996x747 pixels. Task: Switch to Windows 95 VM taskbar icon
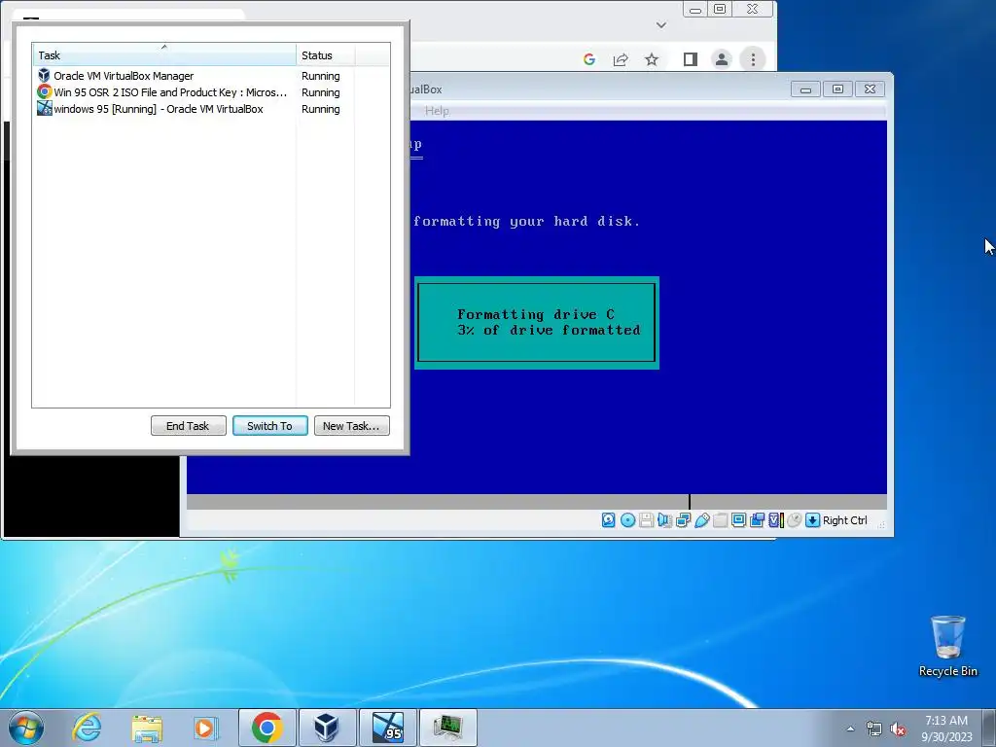coord(387,728)
